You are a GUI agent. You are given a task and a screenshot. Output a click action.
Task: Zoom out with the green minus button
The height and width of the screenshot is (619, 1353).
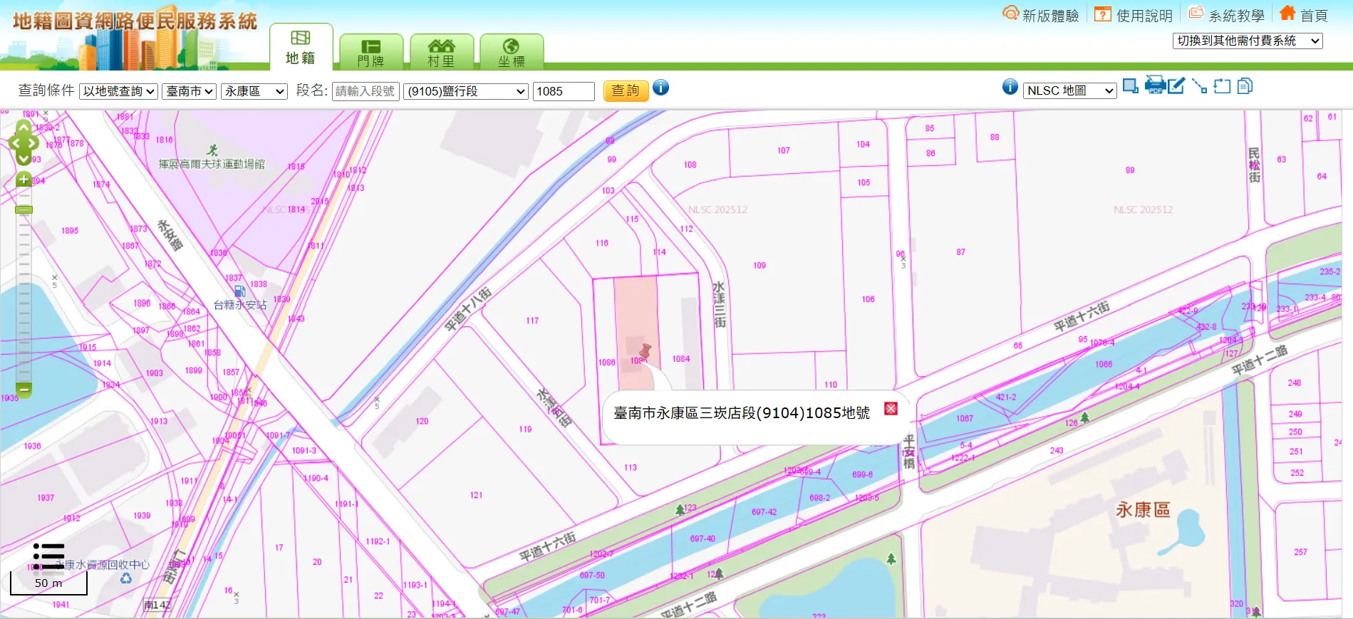coord(24,390)
